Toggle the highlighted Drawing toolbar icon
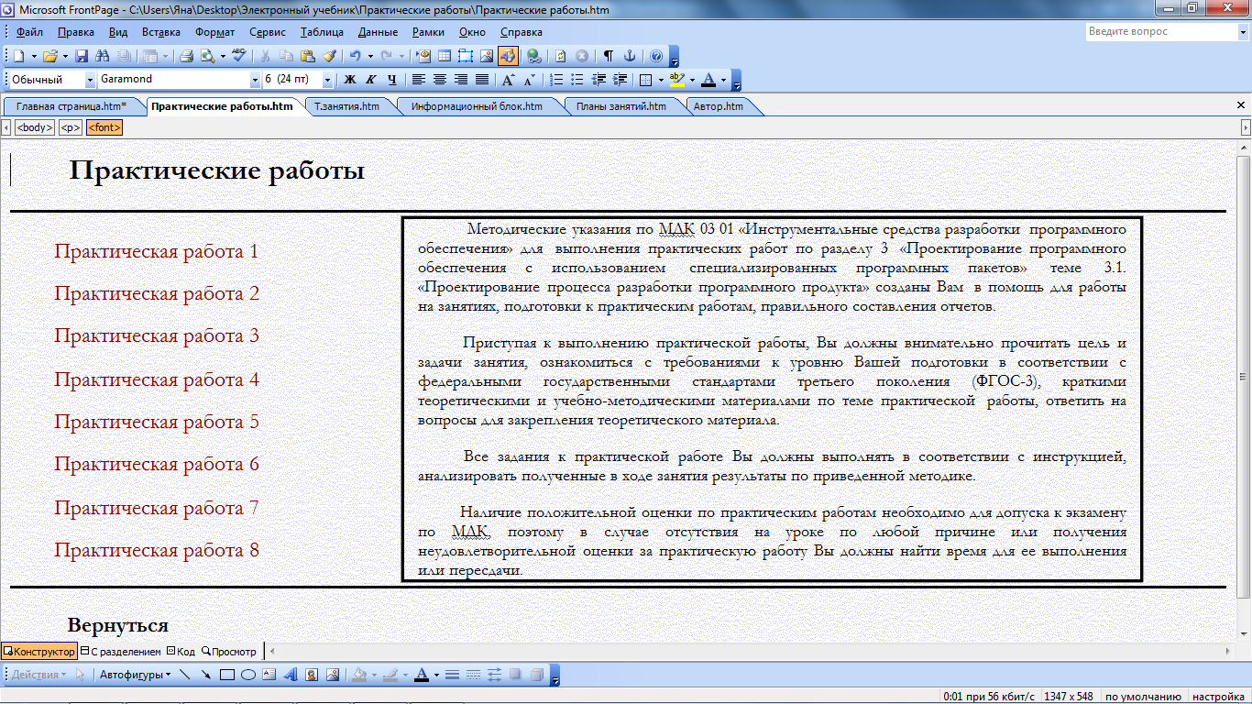Image resolution: width=1252 pixels, height=704 pixels. [508, 56]
